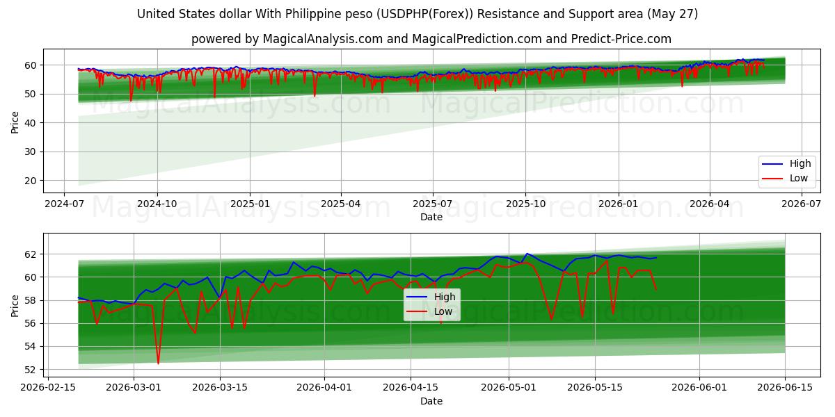Click the '2025-10' tick label on top chart
This screenshot has width=835, height=417.
[x=525, y=204]
